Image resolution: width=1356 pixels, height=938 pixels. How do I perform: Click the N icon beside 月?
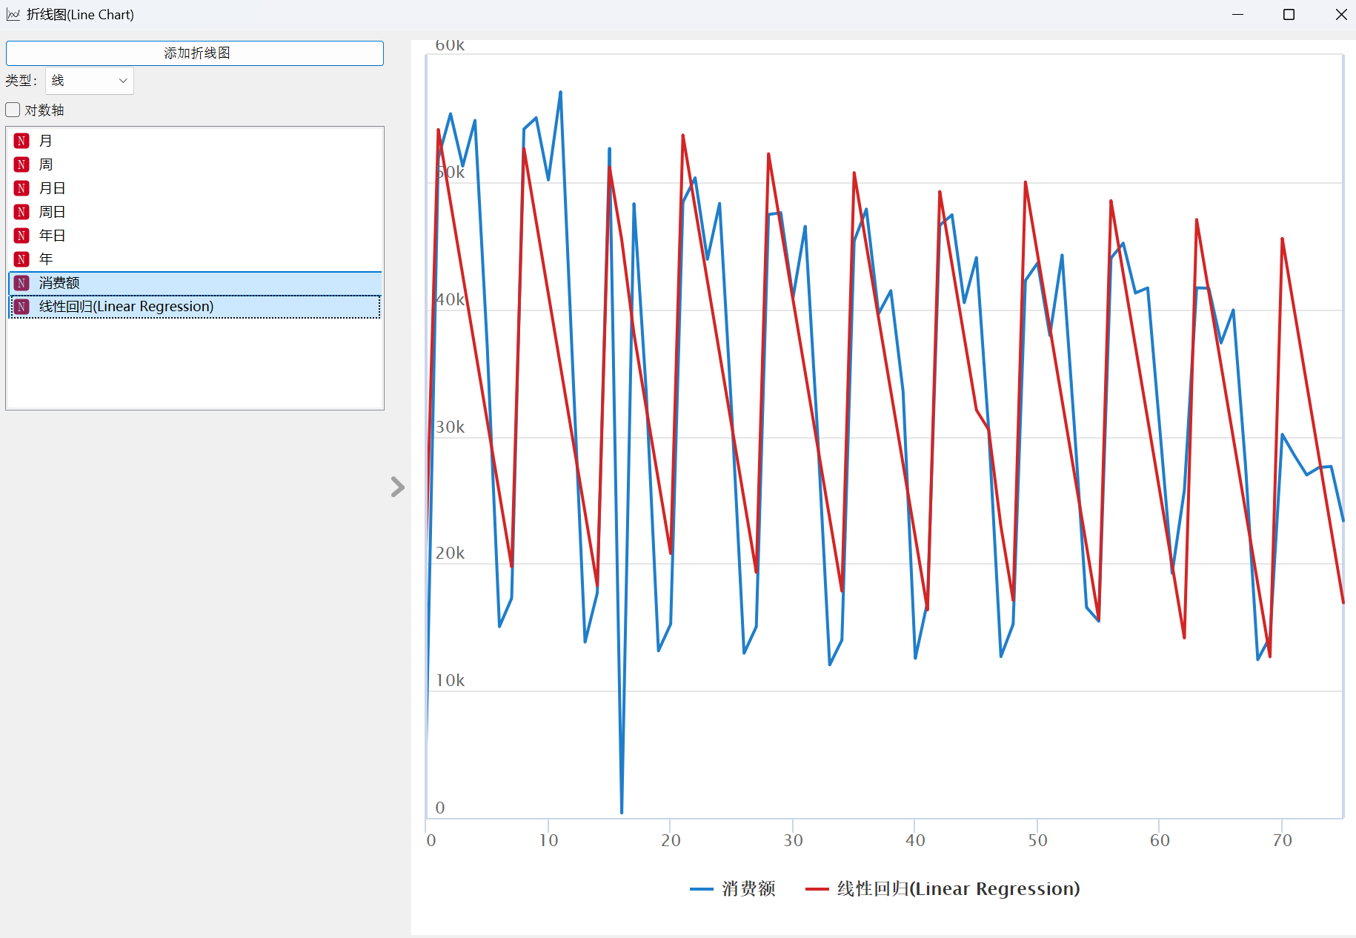click(21, 141)
